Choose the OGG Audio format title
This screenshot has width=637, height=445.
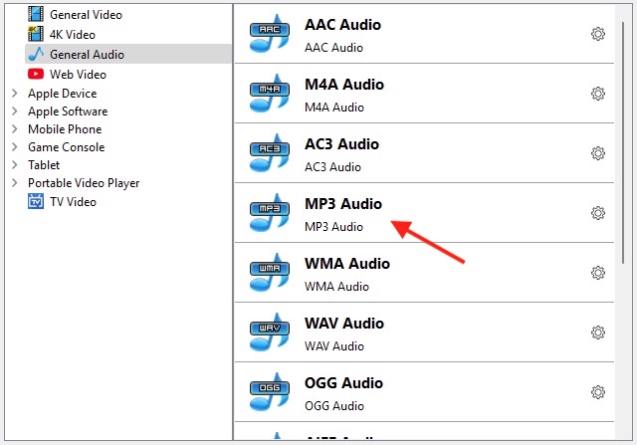pyautogui.click(x=343, y=383)
